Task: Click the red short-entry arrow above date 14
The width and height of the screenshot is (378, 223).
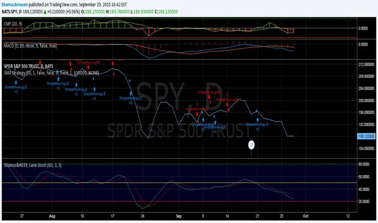Action: [x=228, y=104]
